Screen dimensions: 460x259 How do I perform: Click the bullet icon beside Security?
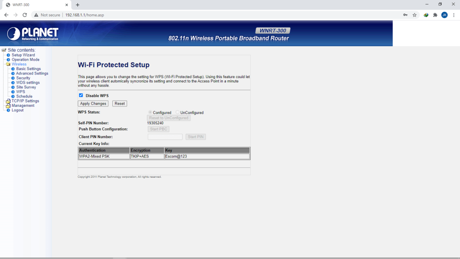[13, 78]
